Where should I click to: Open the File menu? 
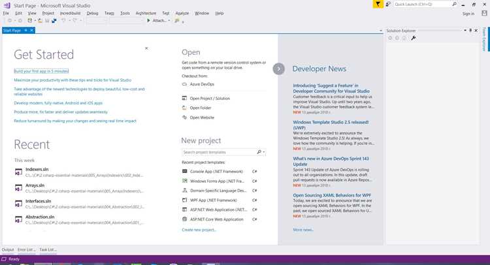[x=6, y=13]
